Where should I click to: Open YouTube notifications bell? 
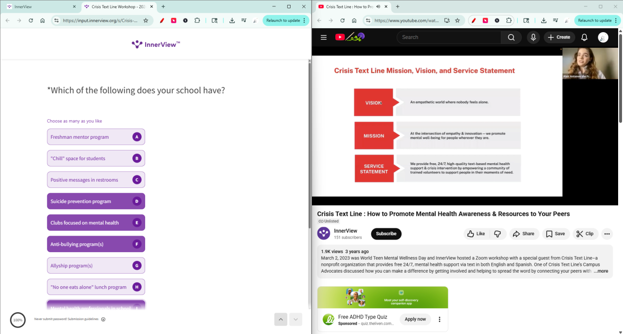(585, 37)
